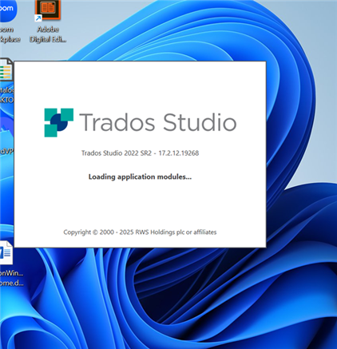
Task: Click the Zoom Workplace label text
Action: (10, 34)
